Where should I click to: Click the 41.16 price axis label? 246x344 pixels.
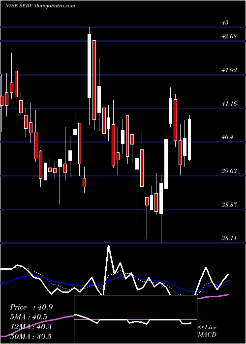click(229, 103)
